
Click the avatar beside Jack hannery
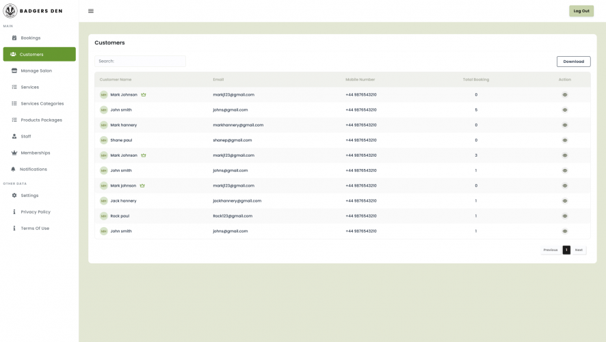[103, 201]
